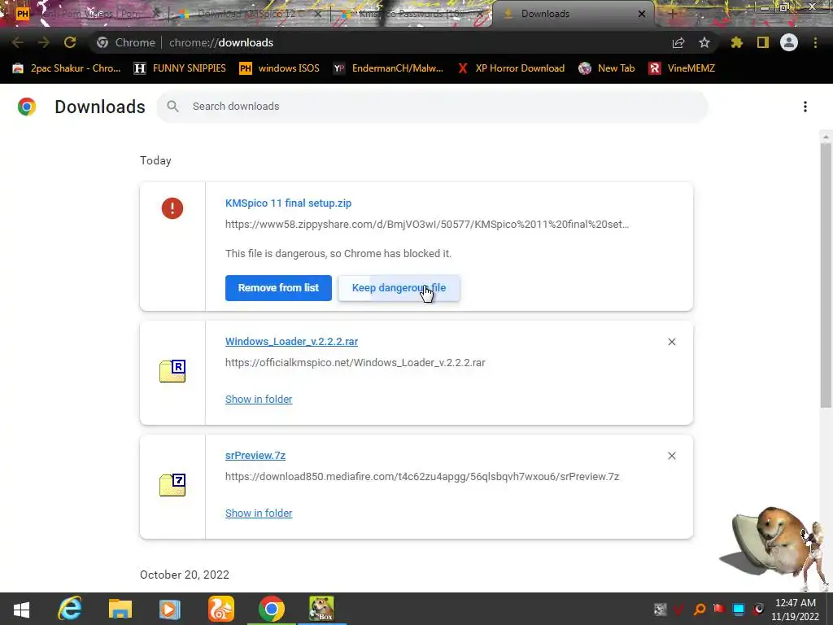Click the officialkmspico.net source URL text
Image resolution: width=833 pixels, height=625 pixels.
point(355,362)
